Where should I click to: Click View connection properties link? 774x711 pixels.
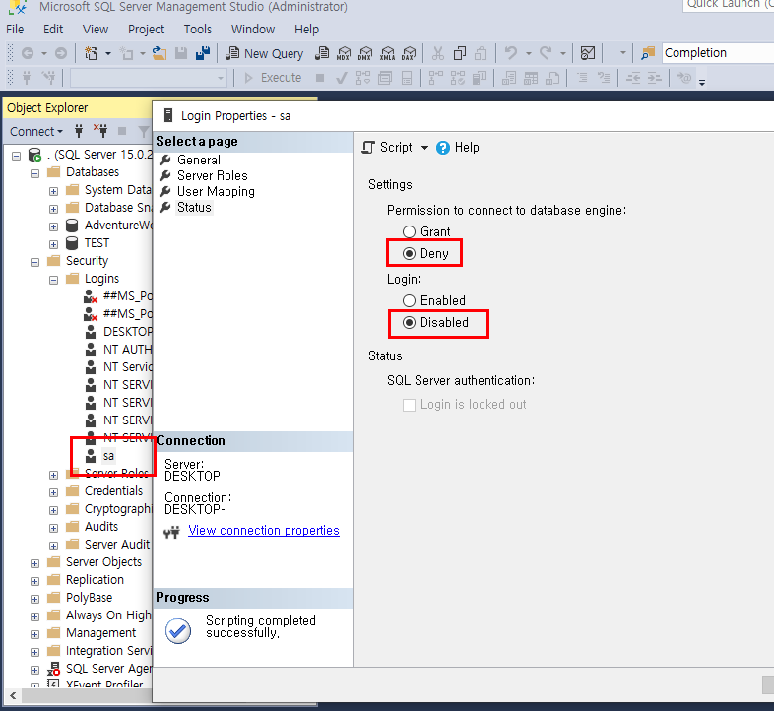(x=264, y=530)
